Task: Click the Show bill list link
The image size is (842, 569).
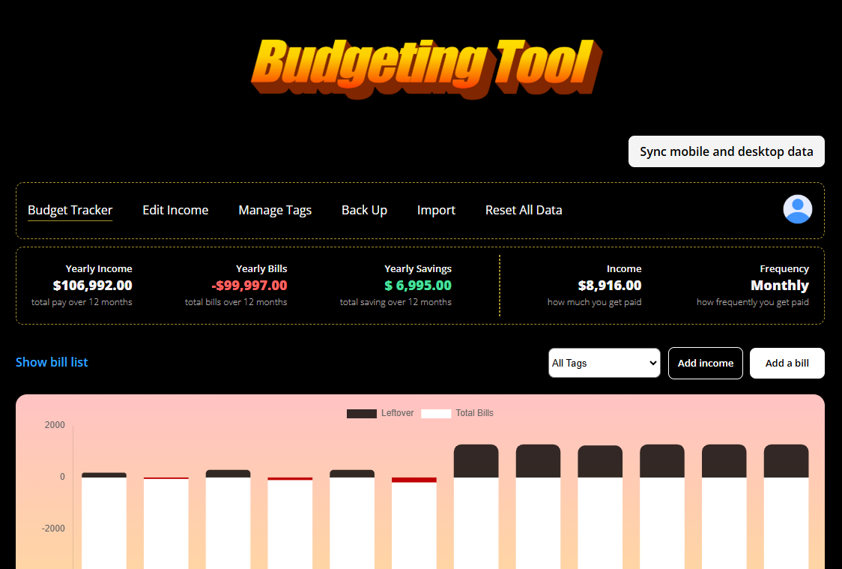Action: coord(52,362)
